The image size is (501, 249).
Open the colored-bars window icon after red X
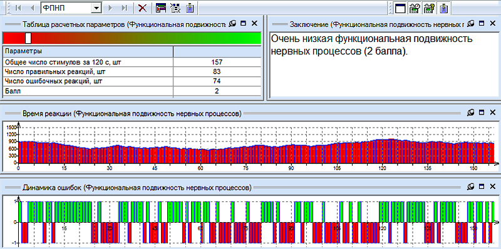click(161, 8)
